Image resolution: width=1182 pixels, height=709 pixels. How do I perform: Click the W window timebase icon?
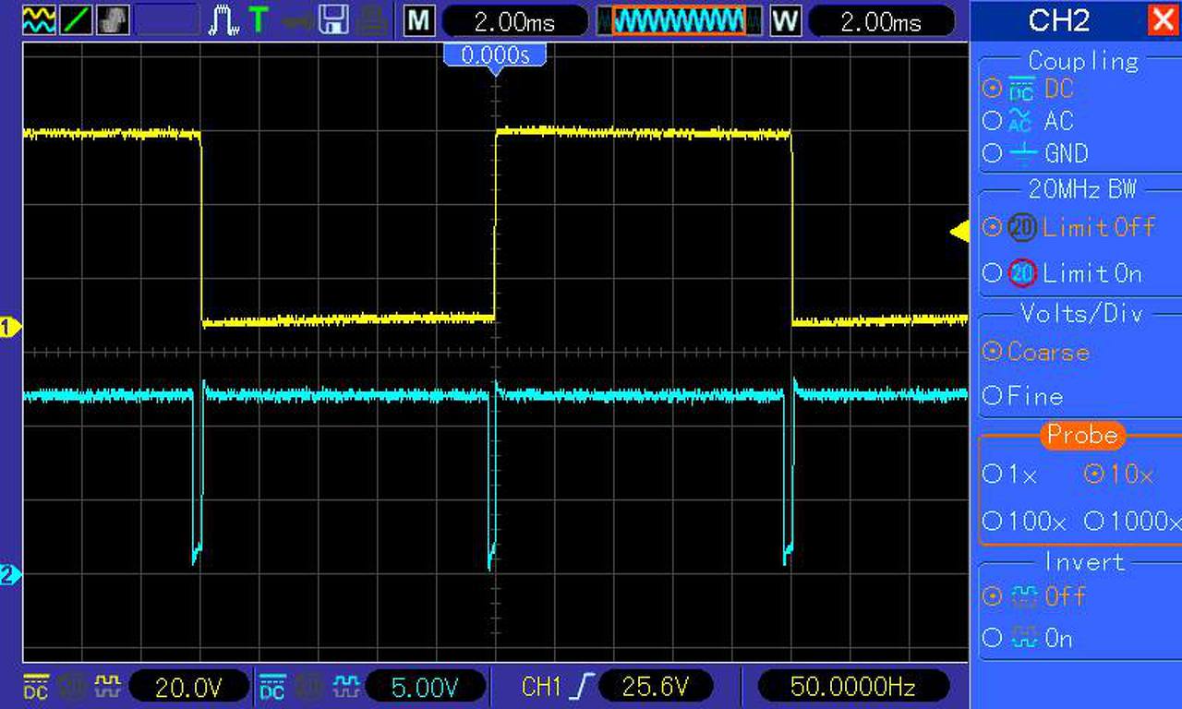point(786,20)
